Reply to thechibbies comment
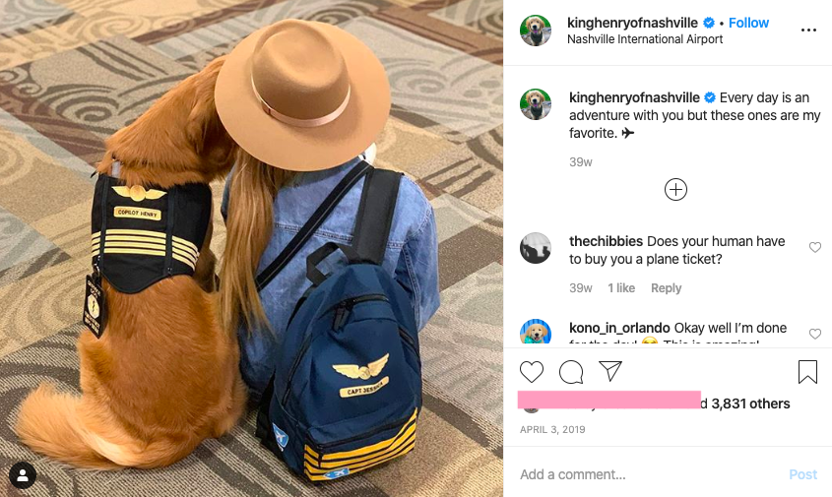The height and width of the screenshot is (497, 832). 666,288
